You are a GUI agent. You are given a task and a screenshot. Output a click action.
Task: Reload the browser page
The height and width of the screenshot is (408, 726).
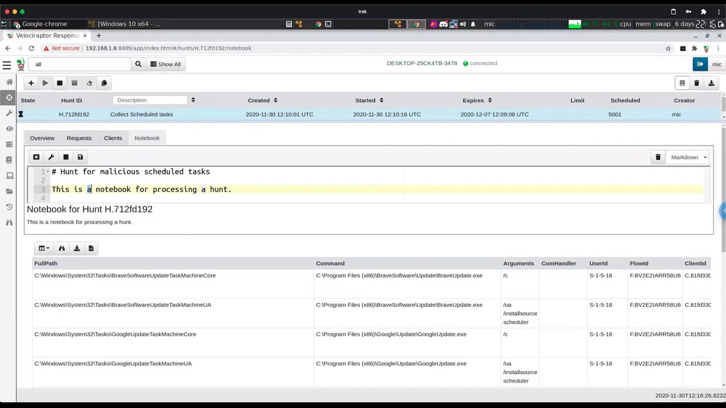pos(31,48)
